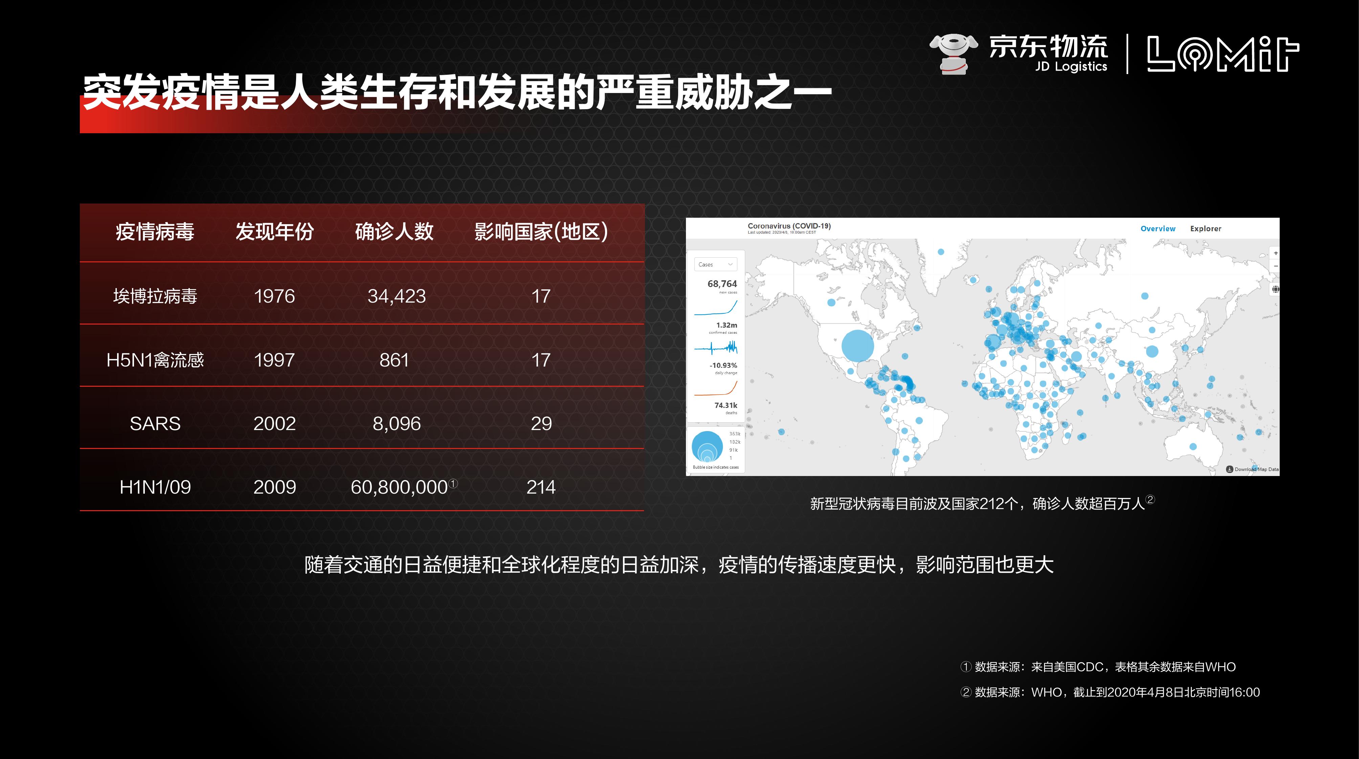Click the 60,800,000 value for H1N1/09
Image resolution: width=1359 pixels, height=759 pixels.
399,487
